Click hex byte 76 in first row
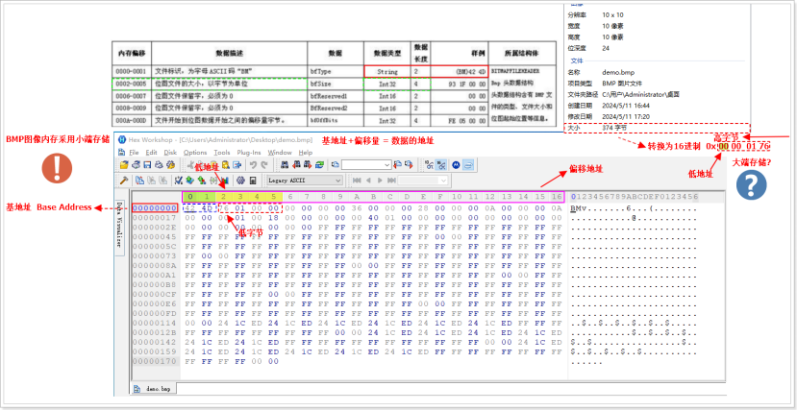The height and width of the screenshot is (411, 797). [x=223, y=208]
